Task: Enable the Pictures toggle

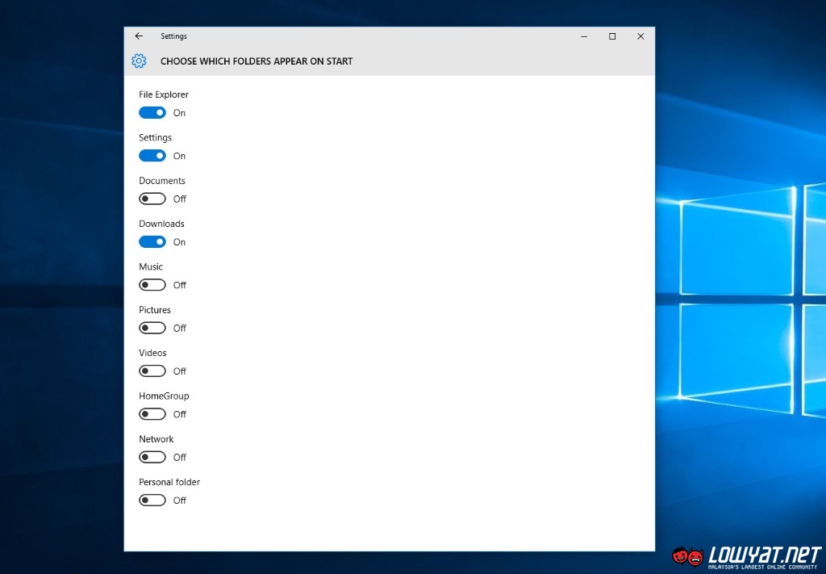Action: click(152, 328)
